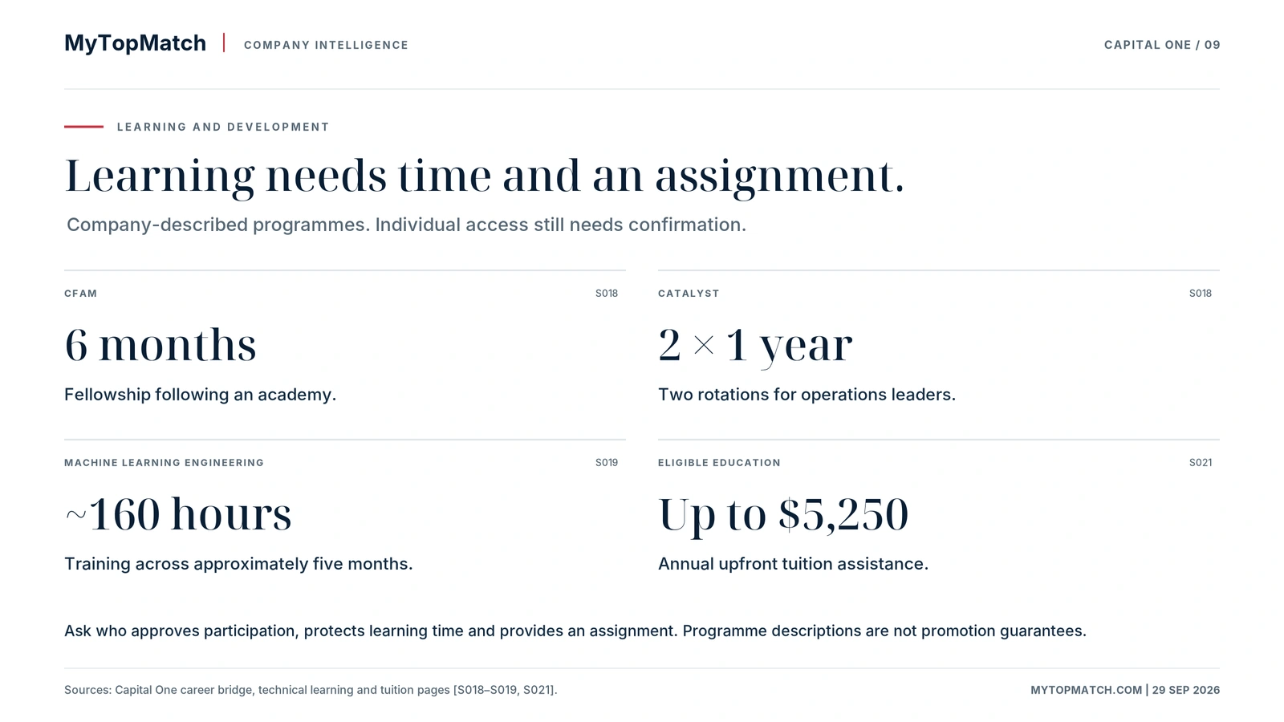Click the Capital One / 09 page marker
This screenshot has width=1284, height=722.
click(x=1162, y=45)
